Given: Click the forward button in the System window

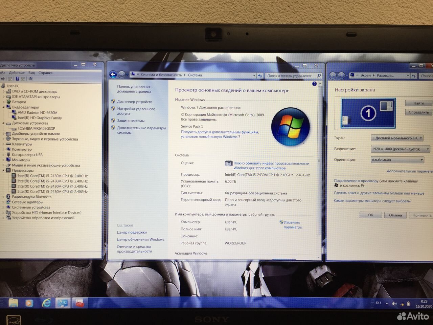Looking at the screenshot, I should pyautogui.click(x=121, y=74).
